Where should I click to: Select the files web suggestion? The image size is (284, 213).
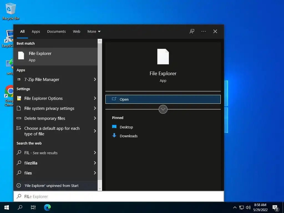click(55, 173)
